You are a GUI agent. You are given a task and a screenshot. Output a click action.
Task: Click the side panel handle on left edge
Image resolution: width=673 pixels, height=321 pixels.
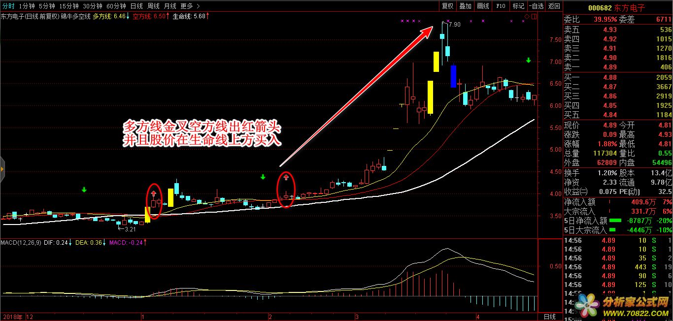(2, 169)
